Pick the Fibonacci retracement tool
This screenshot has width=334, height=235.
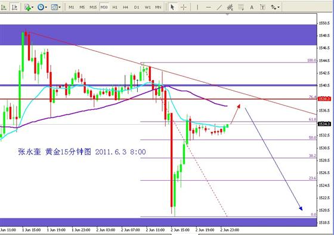(x=241, y=7)
